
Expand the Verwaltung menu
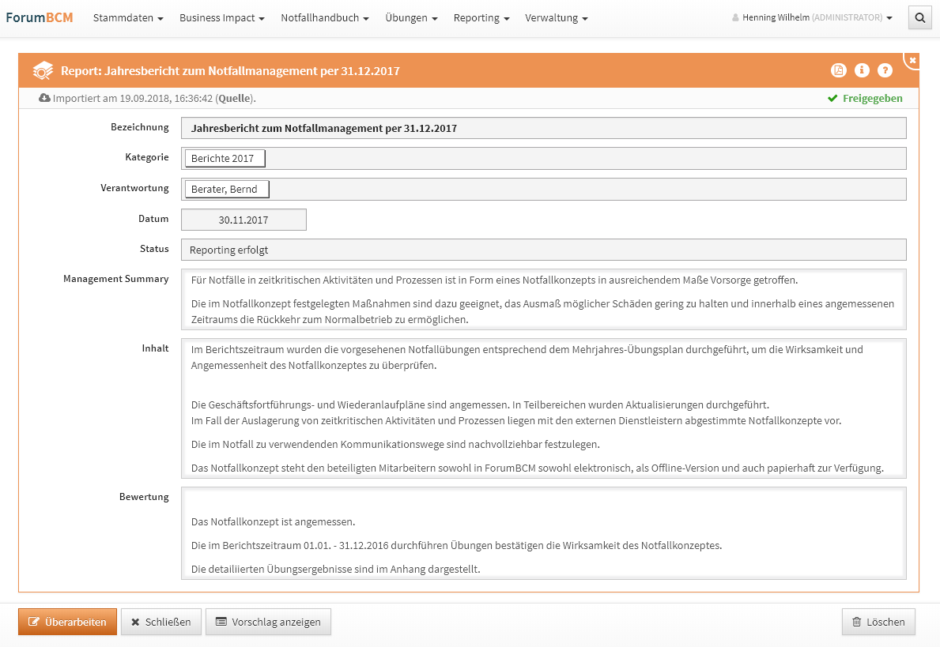(x=556, y=17)
